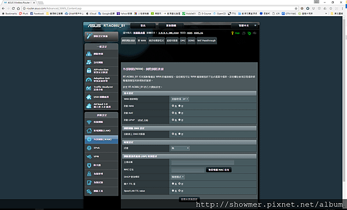Click the yellow Wi-Fi status icon
Image resolution: width=347 pixels, height=210 pixels.
coord(232,33)
